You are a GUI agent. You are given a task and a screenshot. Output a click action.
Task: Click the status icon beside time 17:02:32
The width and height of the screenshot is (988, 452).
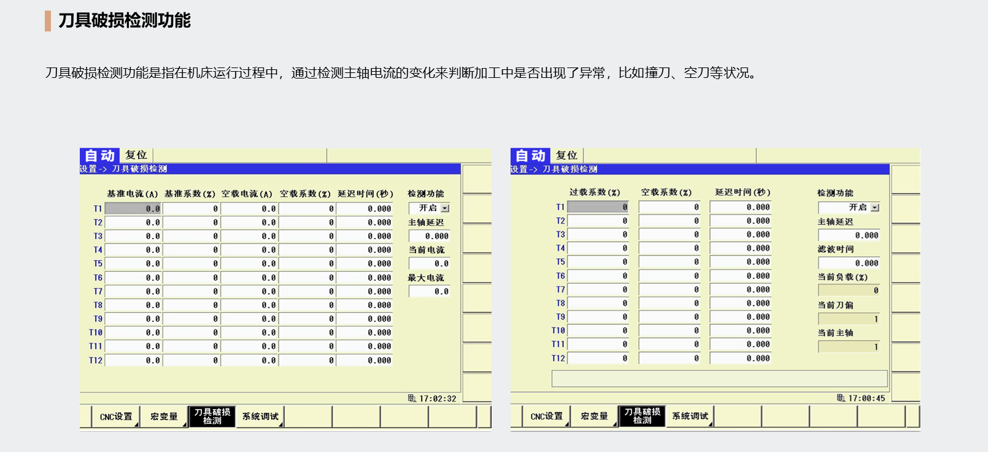(412, 399)
